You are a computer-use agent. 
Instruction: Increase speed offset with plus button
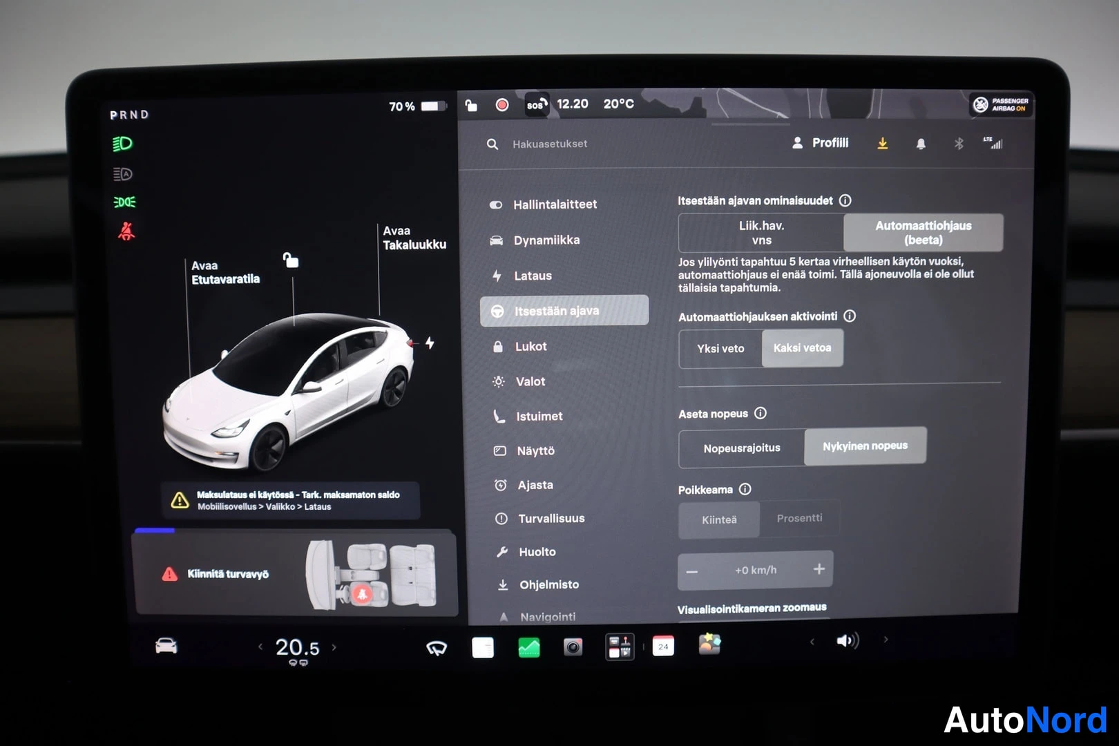pos(819,569)
